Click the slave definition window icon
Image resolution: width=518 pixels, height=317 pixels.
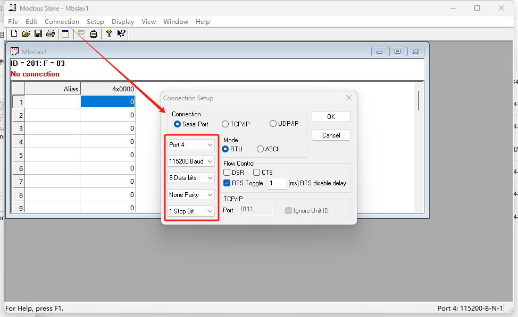point(65,33)
